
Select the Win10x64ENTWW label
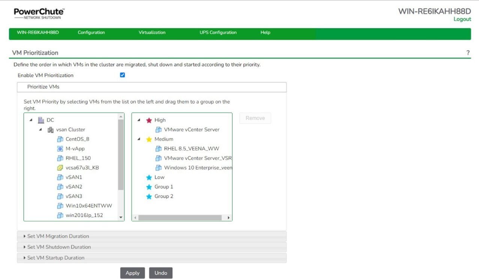pyautogui.click(x=89, y=206)
